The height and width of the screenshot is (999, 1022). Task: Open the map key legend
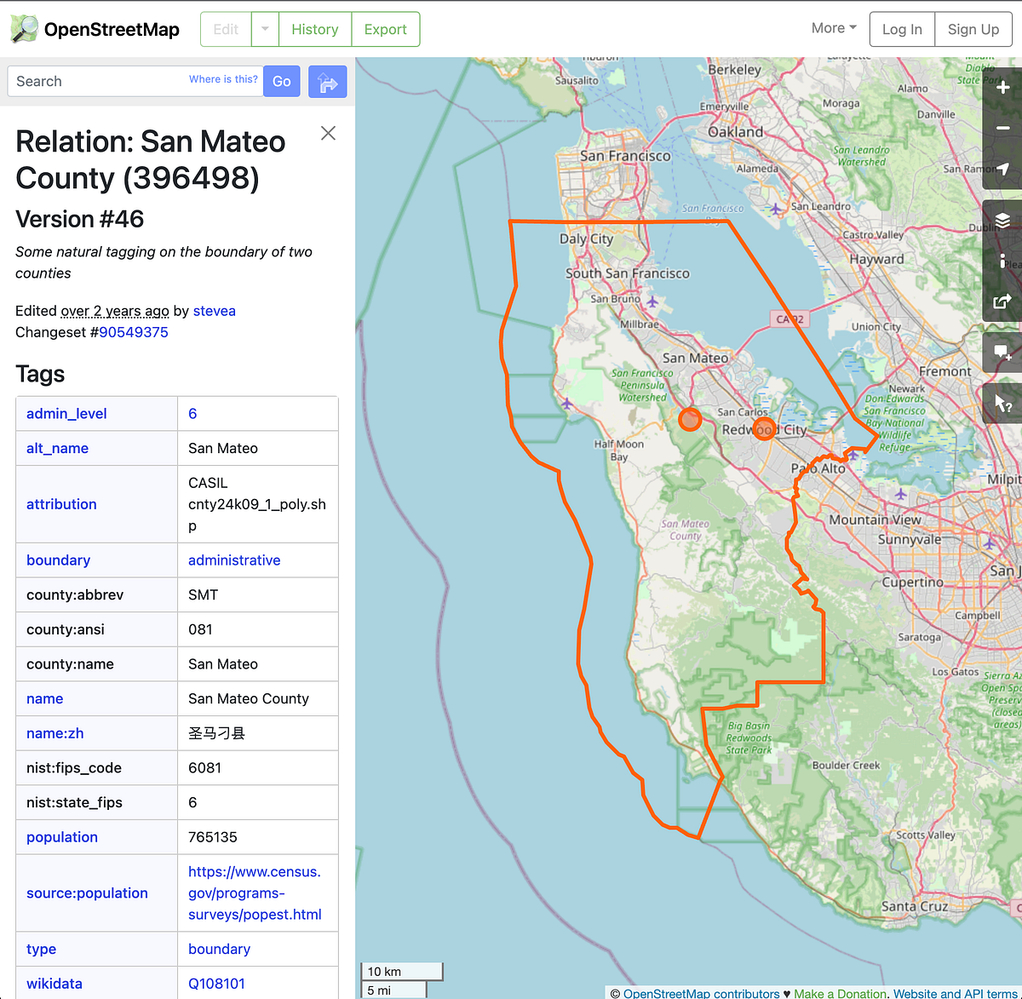point(1003,261)
